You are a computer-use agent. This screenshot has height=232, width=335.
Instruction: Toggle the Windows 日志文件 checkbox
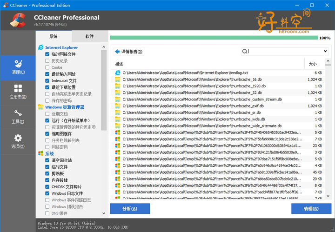47,193
